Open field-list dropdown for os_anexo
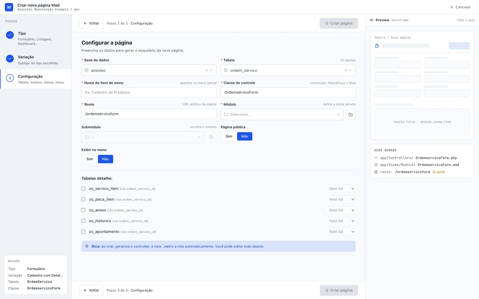The image size is (479, 299). [x=340, y=210]
